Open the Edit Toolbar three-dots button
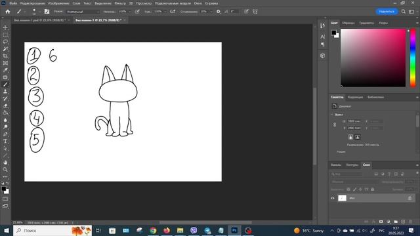420x236 pixels. coord(5,176)
